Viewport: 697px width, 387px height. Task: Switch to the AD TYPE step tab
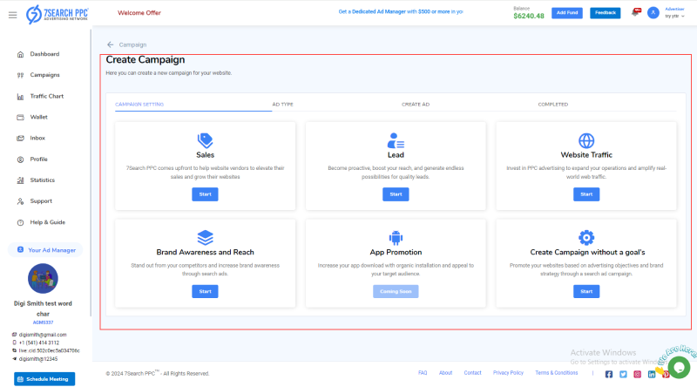[282, 105]
